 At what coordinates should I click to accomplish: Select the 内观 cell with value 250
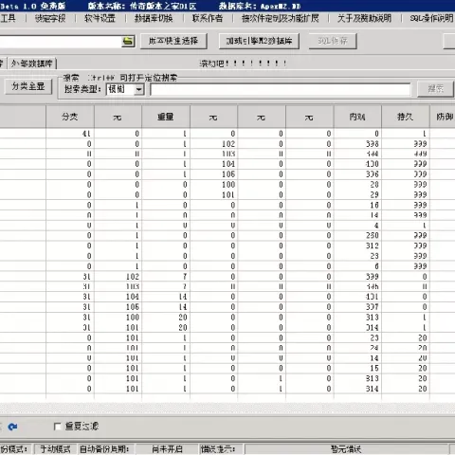pyautogui.click(x=357, y=235)
